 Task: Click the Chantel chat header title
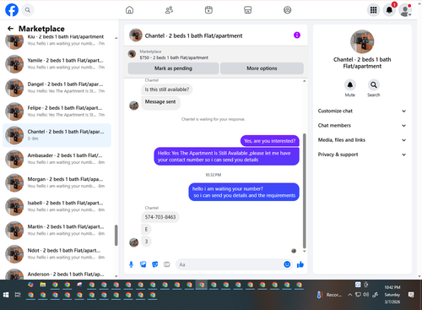tap(193, 35)
